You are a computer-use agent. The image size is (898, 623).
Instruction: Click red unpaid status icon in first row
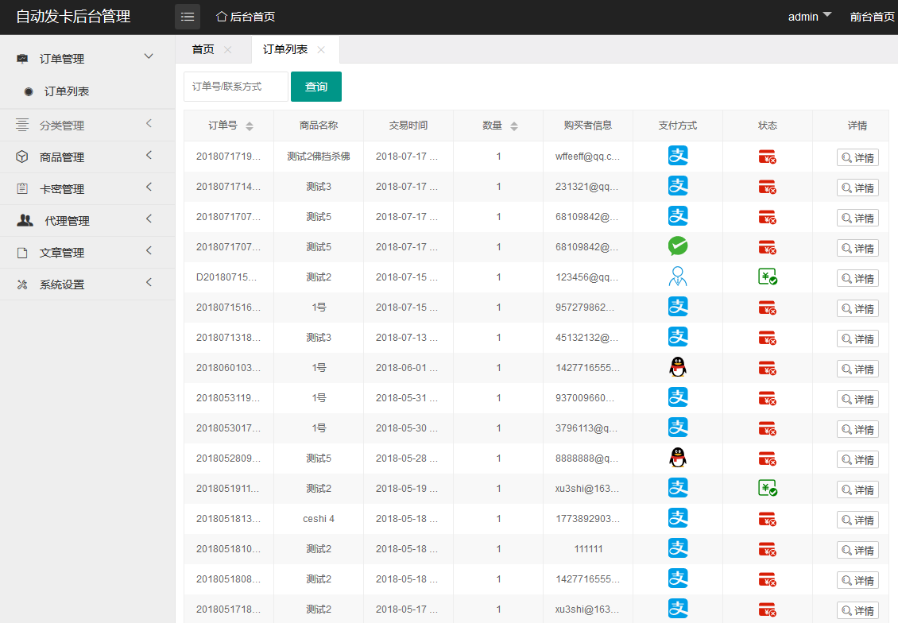point(768,157)
